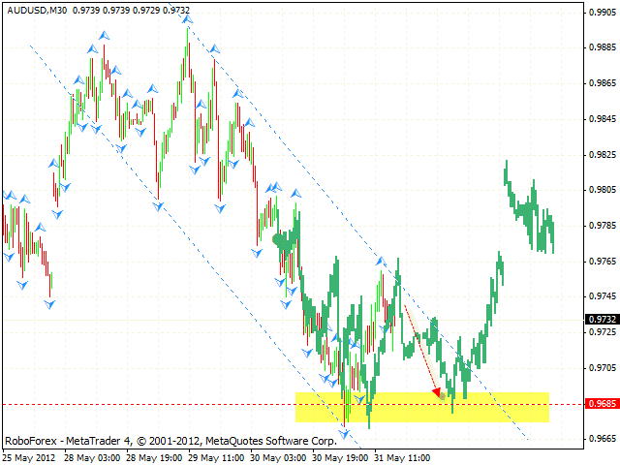Screen dimensions: 620x465
Task: Click the 0.9845 price axis label
Action: point(602,119)
